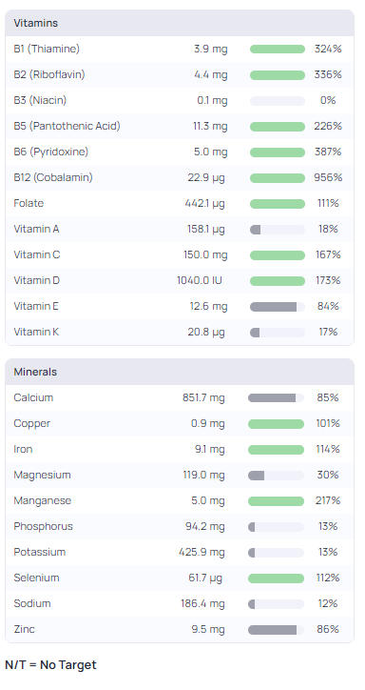The width and height of the screenshot is (365, 690).
Task: Click the B3 (Niacin) empty progress bar
Action: point(278,101)
